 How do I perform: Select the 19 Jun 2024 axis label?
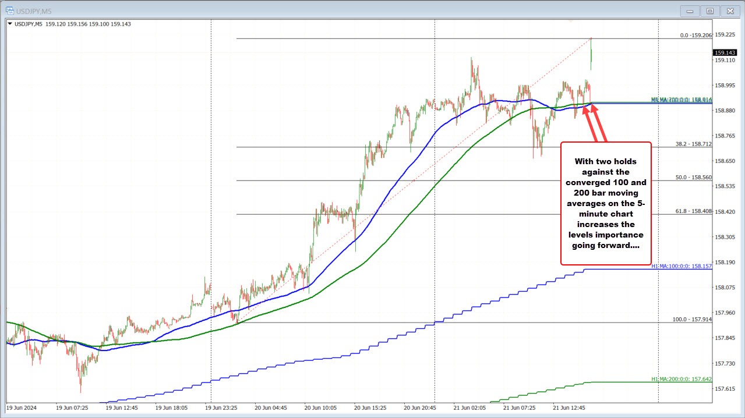click(x=21, y=408)
